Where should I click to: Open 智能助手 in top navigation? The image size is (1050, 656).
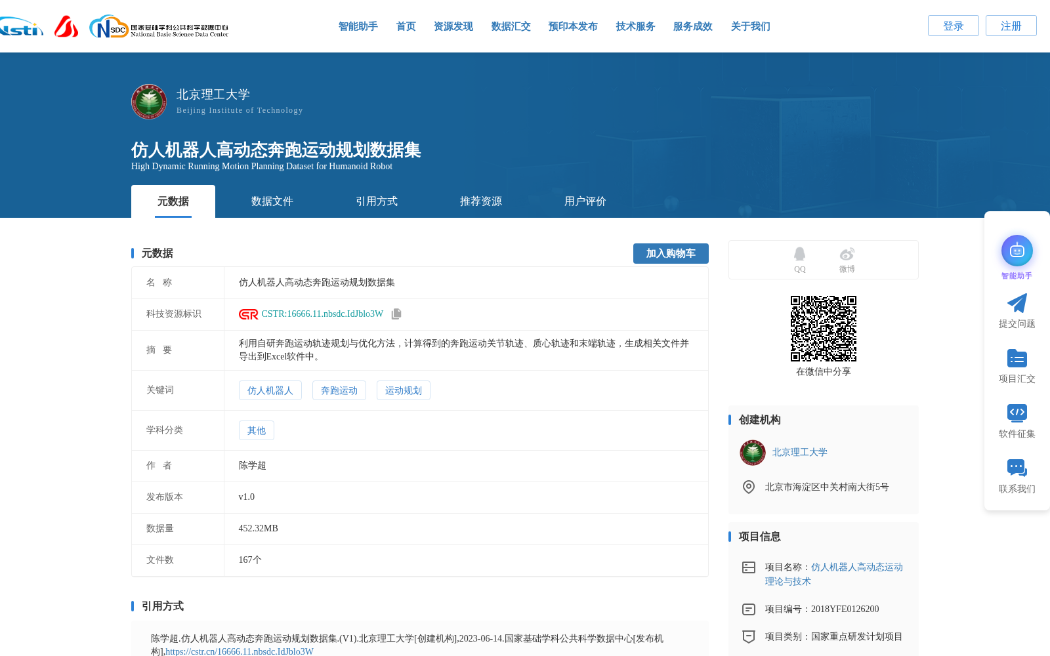click(358, 26)
